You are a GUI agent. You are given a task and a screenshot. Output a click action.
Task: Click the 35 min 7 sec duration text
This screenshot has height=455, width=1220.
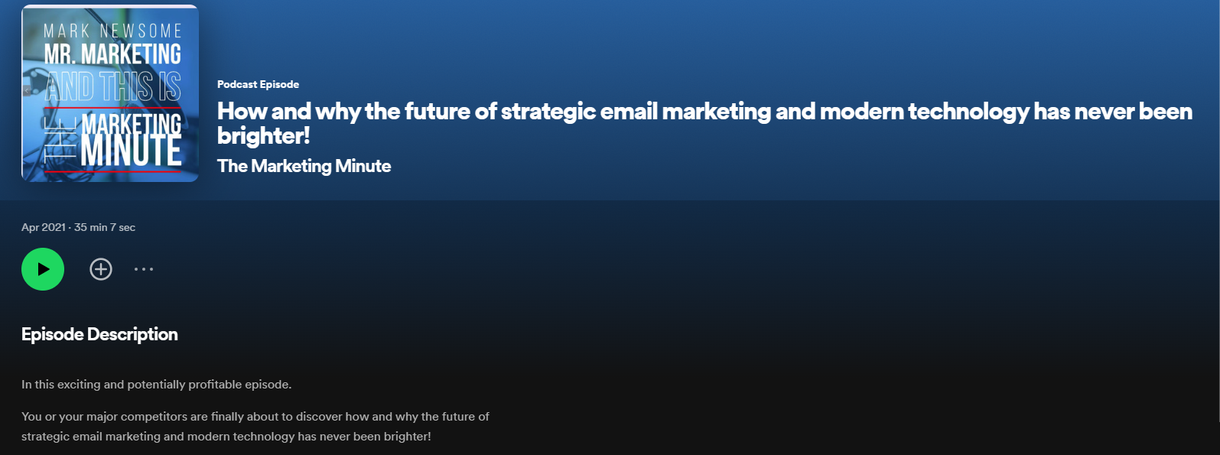(x=103, y=227)
